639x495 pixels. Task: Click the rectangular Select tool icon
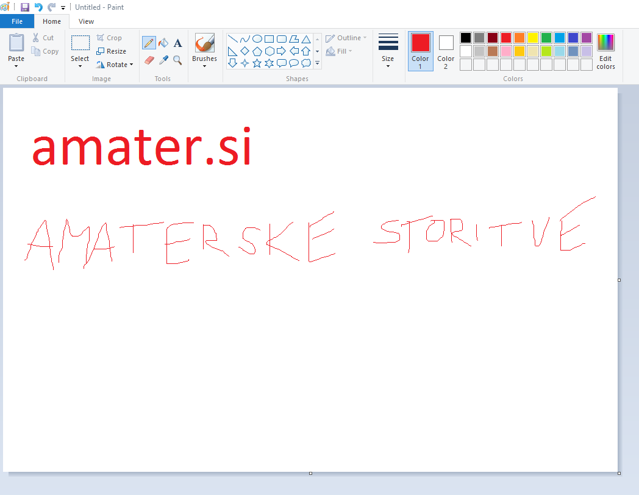(x=80, y=43)
